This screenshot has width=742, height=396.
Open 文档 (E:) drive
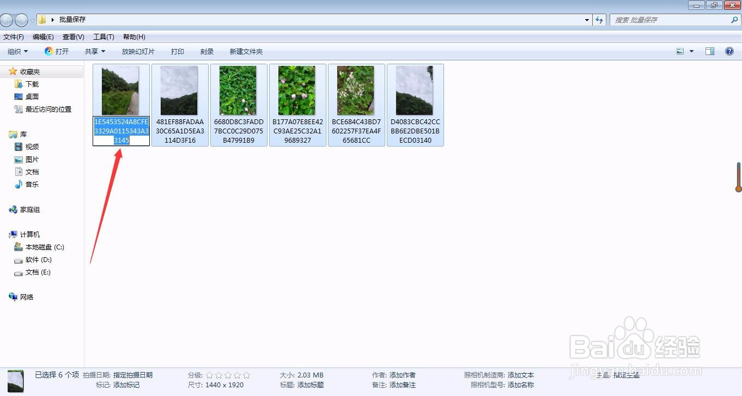(38, 272)
